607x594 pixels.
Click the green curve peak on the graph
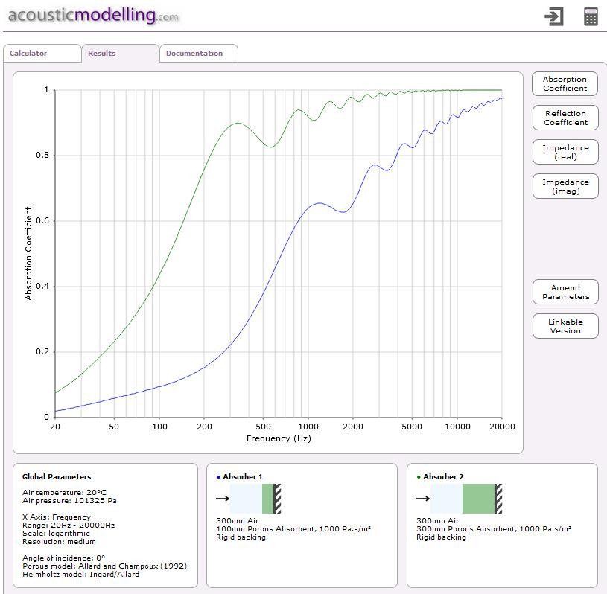[x=238, y=124]
